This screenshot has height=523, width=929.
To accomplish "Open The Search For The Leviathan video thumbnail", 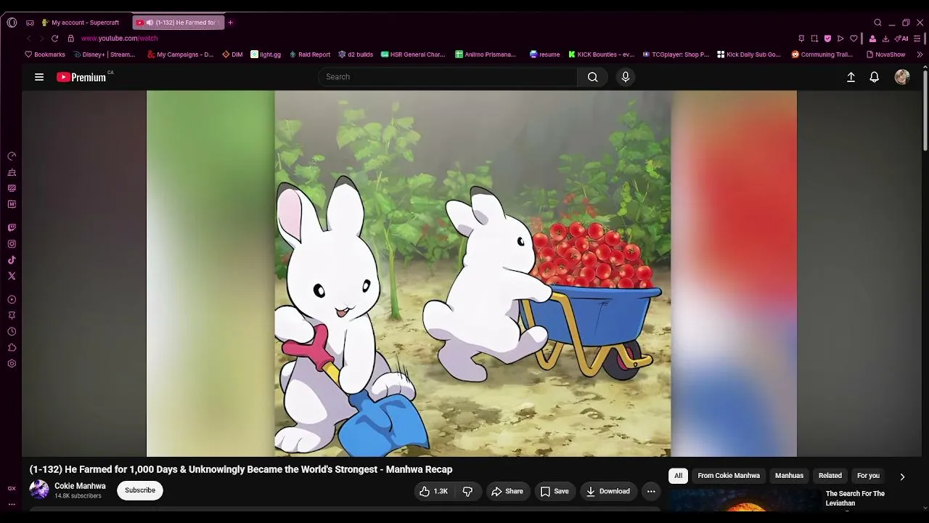I will coord(744,500).
